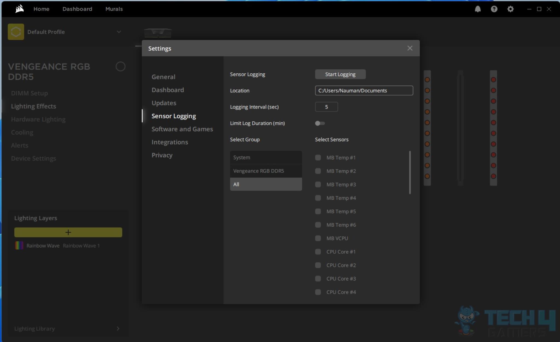Viewport: 560px width, 342px height.
Task: Toggle the Limit Log Duration switch
Action: 320,123
